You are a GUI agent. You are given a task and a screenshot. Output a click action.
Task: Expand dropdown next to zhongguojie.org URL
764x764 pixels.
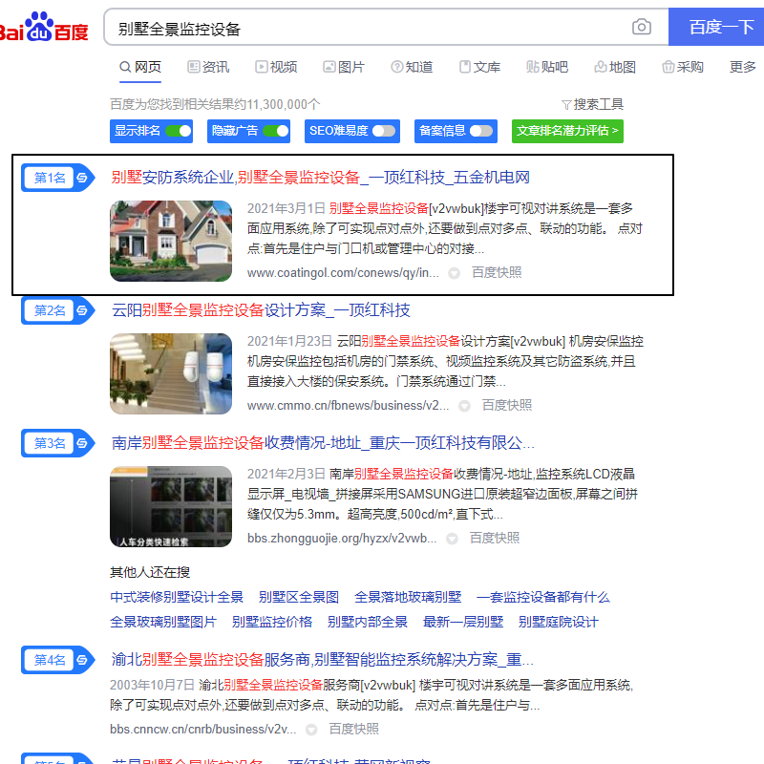(452, 539)
